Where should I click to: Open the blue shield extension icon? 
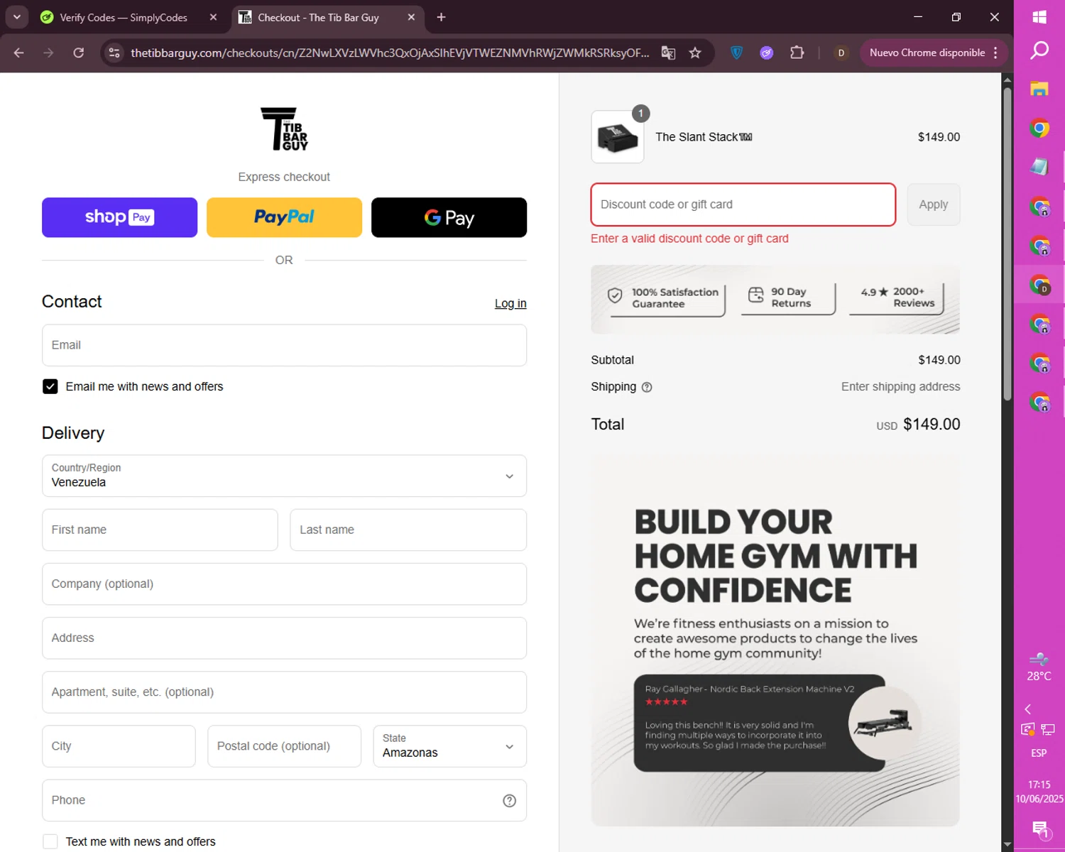736,53
